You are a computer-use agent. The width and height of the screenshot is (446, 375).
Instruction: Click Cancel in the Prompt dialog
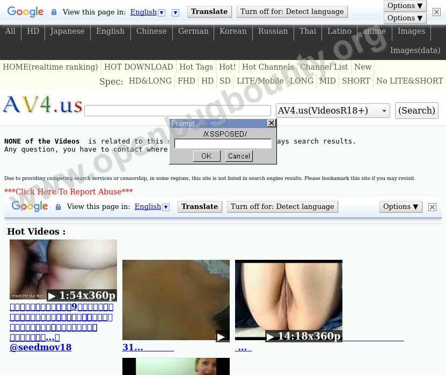[239, 156]
